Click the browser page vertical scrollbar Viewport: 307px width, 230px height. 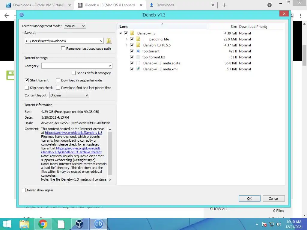click(304, 55)
